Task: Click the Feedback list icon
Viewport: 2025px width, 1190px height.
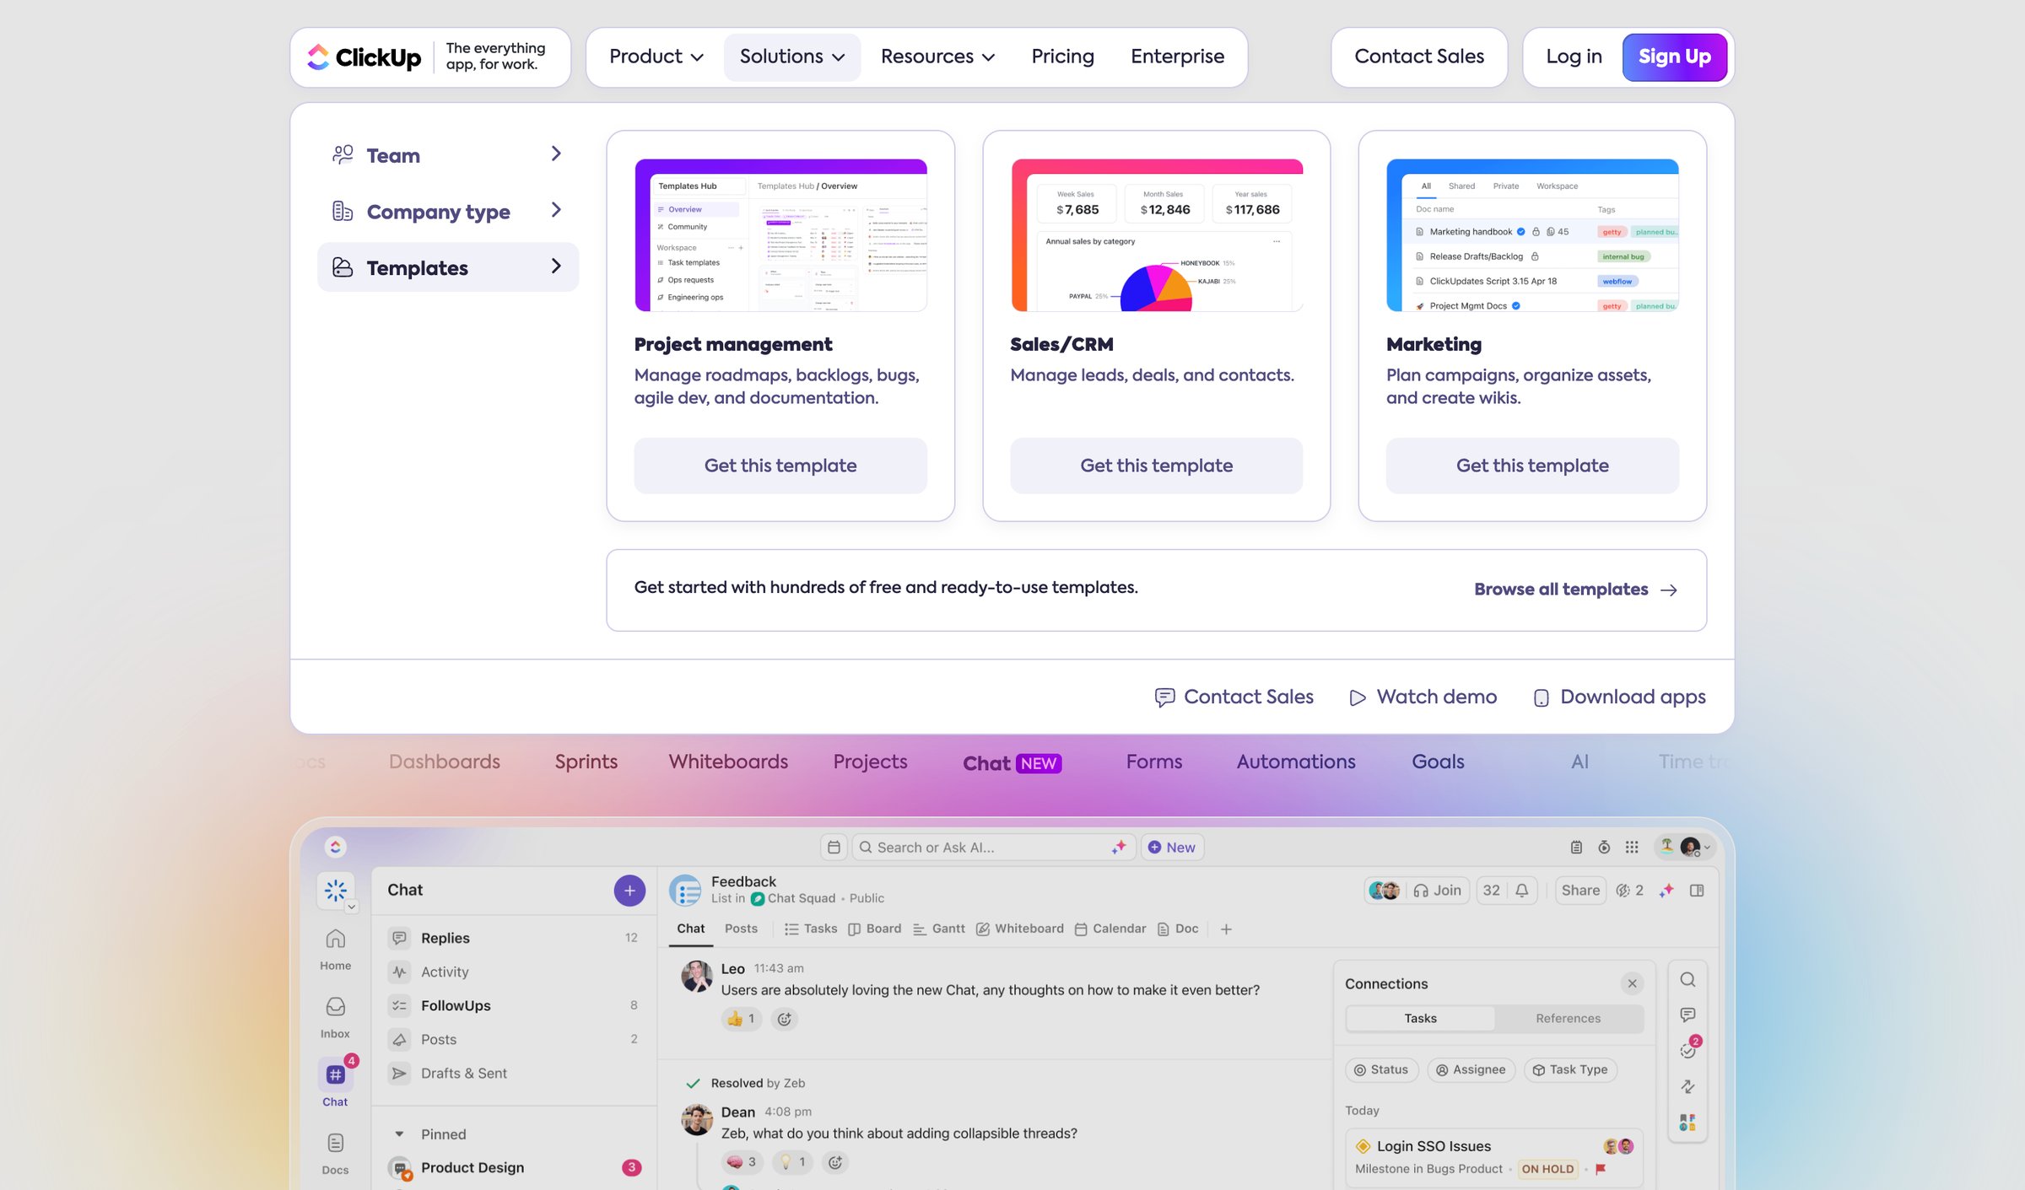Action: 685,891
